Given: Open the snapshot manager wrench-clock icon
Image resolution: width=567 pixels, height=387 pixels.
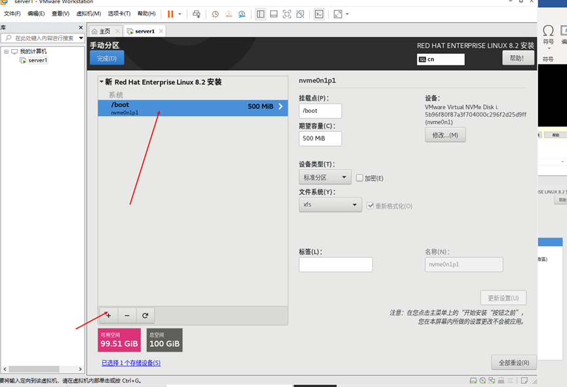Looking at the screenshot, I should [242, 14].
